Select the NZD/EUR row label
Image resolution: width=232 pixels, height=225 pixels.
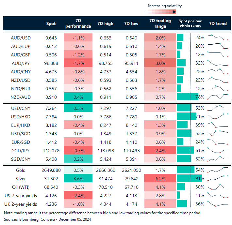tap(21, 89)
